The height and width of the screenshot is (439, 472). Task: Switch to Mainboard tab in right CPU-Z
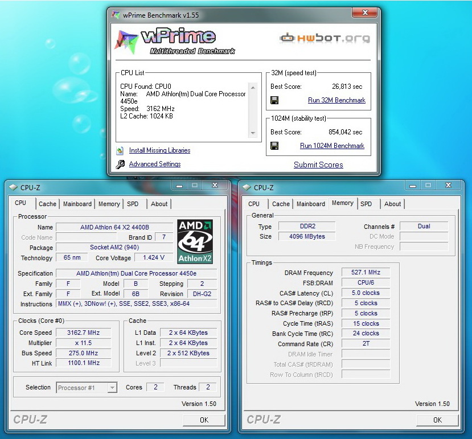click(x=311, y=204)
